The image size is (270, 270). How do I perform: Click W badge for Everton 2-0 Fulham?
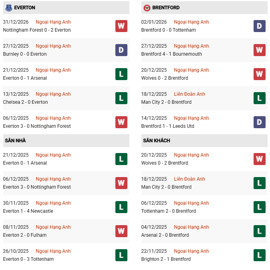(x=121, y=231)
